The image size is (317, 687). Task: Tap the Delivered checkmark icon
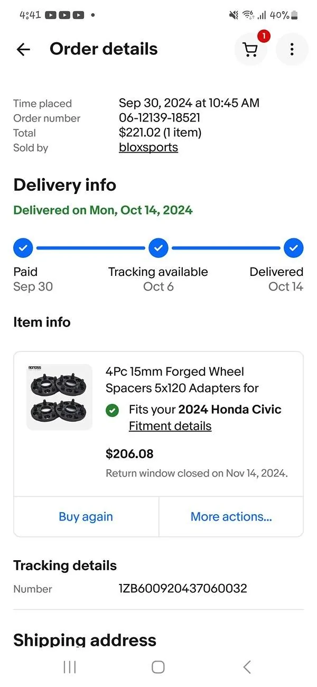[294, 247]
